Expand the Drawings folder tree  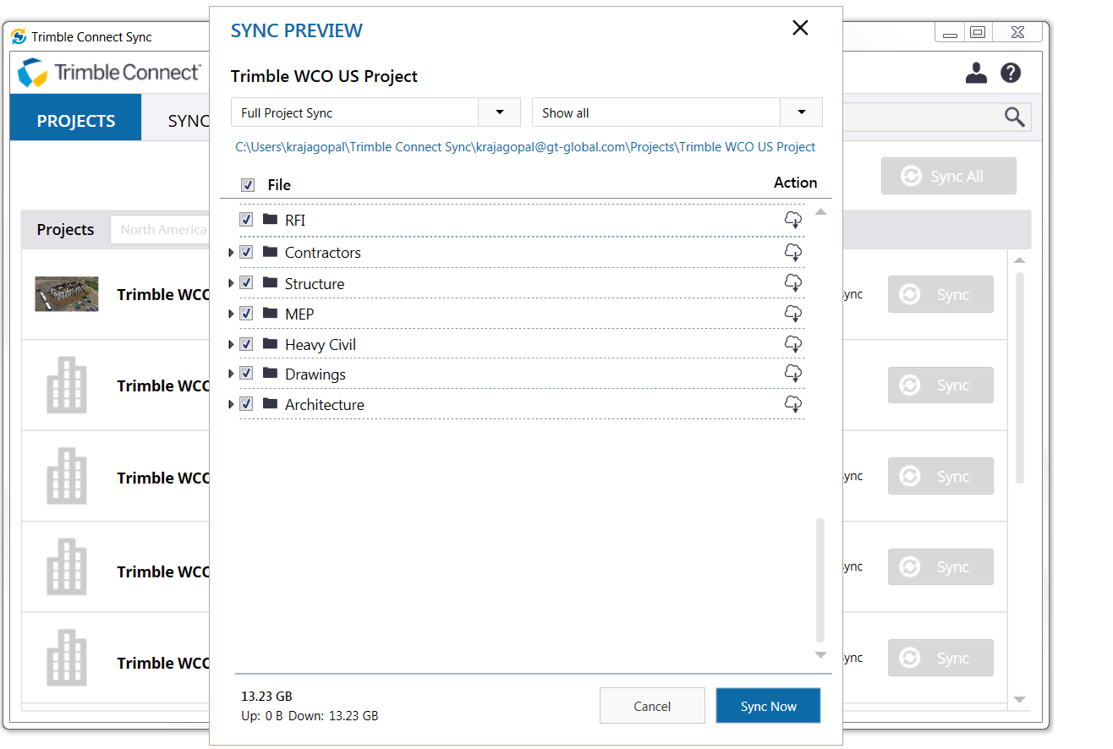231,374
